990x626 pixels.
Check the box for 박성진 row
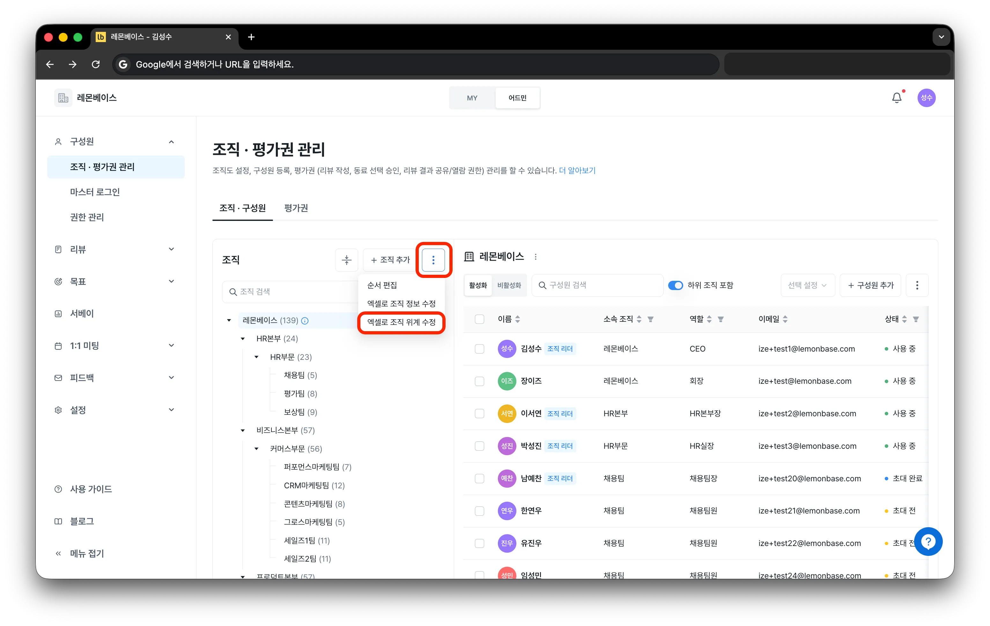click(x=479, y=446)
